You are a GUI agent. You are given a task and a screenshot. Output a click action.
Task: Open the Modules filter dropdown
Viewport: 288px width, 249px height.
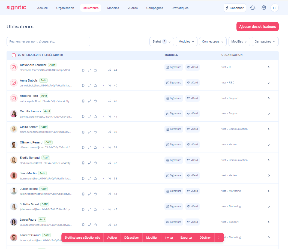187,42
